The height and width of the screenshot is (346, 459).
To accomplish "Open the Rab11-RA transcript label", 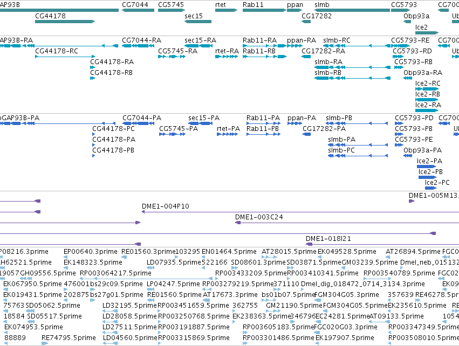I will [259, 40].
